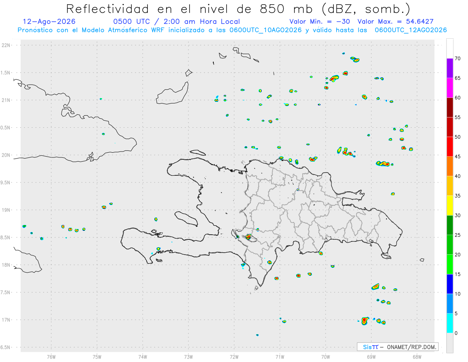Click the blue 10–15 dBZ color band
Image resolution: width=468 pixels, height=362 pixels.
[450, 284]
